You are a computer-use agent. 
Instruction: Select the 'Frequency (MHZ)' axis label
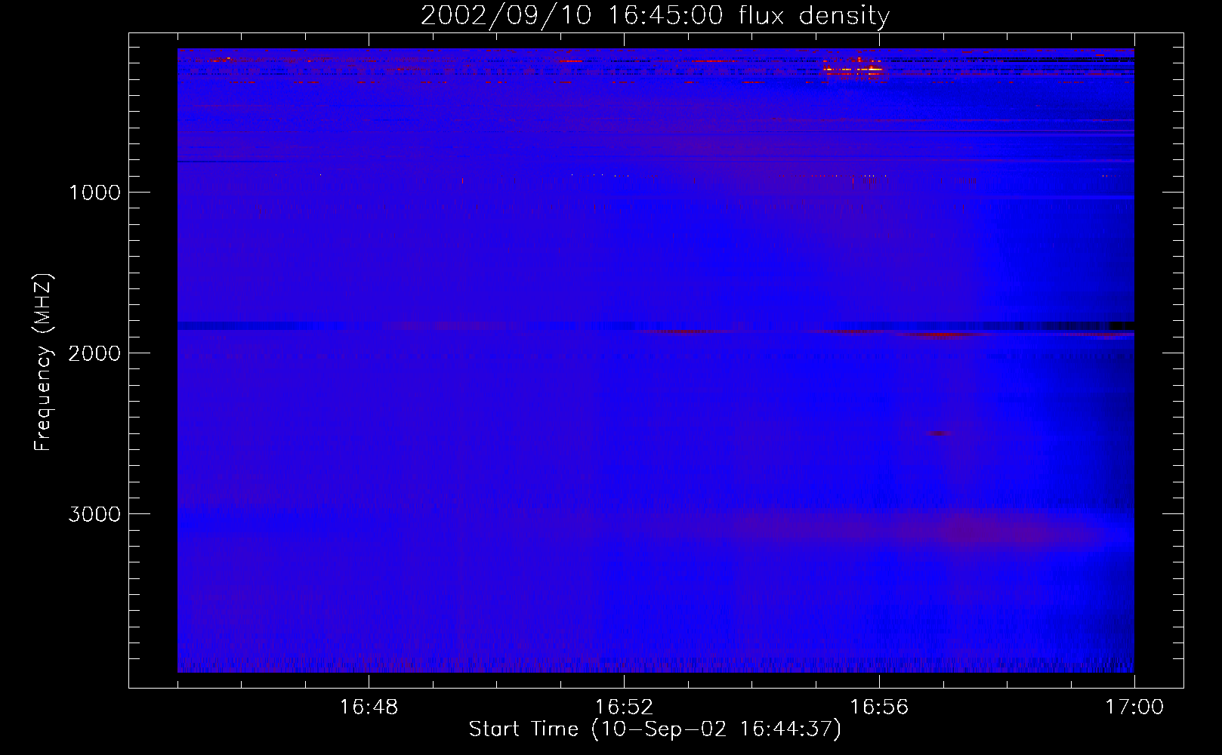(x=43, y=363)
